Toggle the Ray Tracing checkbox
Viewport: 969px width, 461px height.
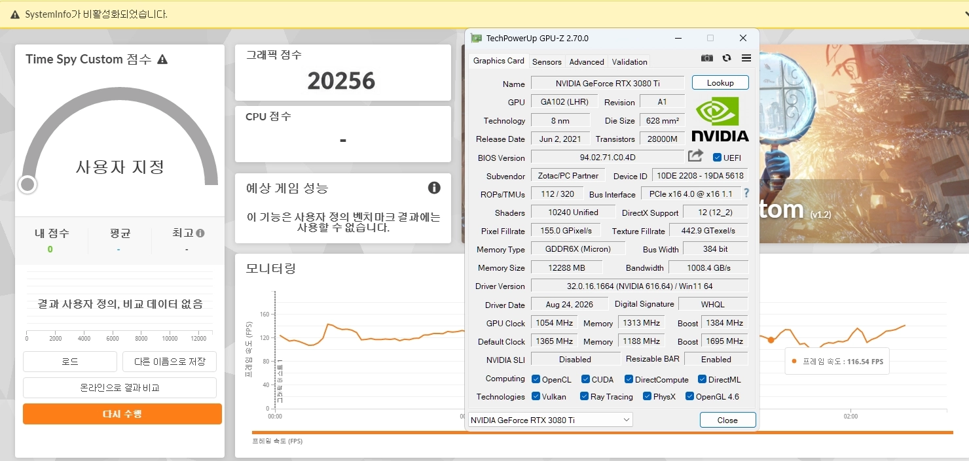pyautogui.click(x=583, y=396)
